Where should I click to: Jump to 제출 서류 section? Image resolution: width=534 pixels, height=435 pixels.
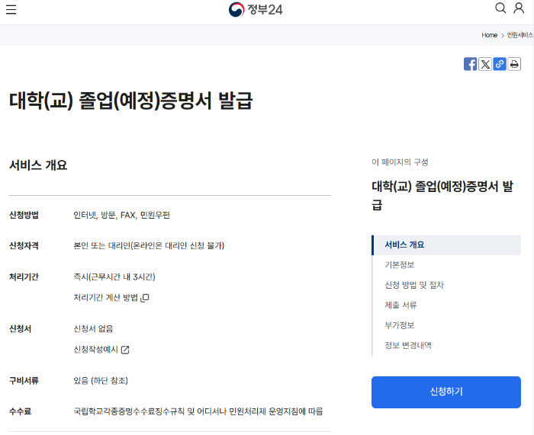[x=400, y=305]
